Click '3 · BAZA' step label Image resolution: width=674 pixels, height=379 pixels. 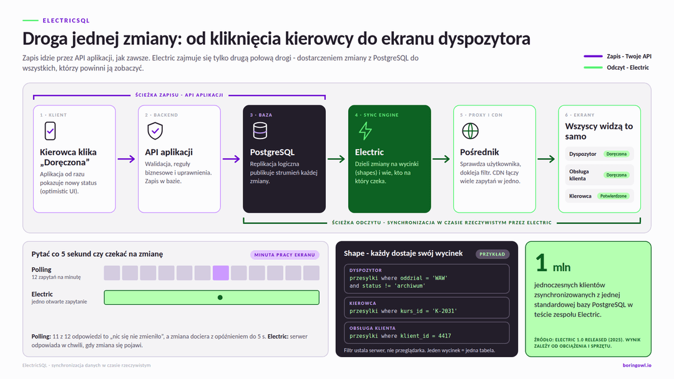point(261,115)
